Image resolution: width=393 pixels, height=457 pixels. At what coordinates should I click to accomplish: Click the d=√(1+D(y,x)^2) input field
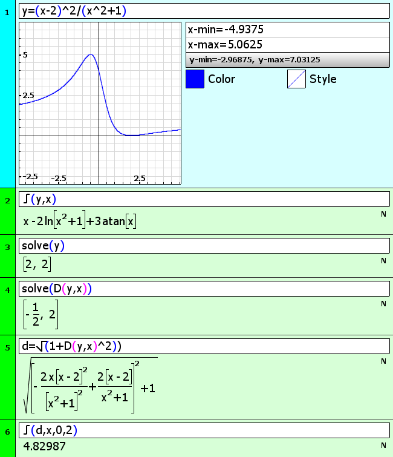click(x=204, y=346)
